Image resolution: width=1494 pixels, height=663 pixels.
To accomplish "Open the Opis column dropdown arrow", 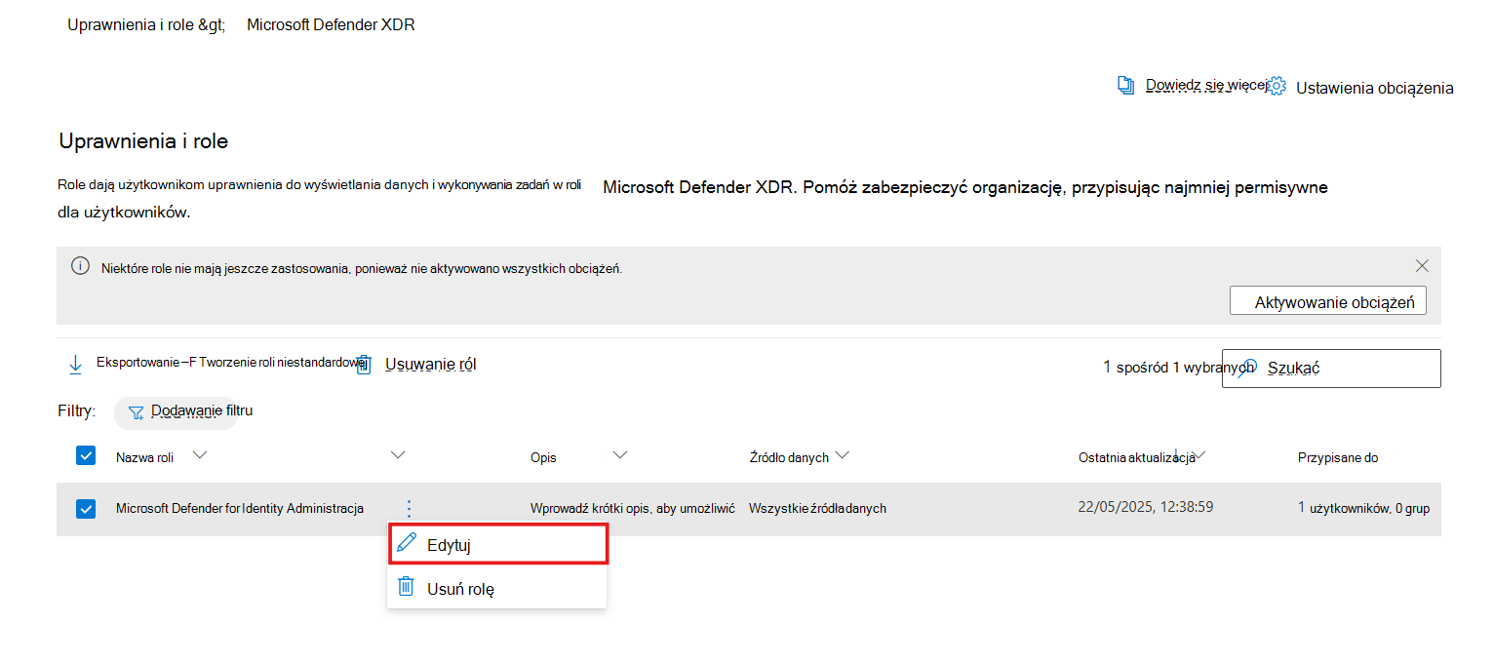I will pyautogui.click(x=620, y=455).
